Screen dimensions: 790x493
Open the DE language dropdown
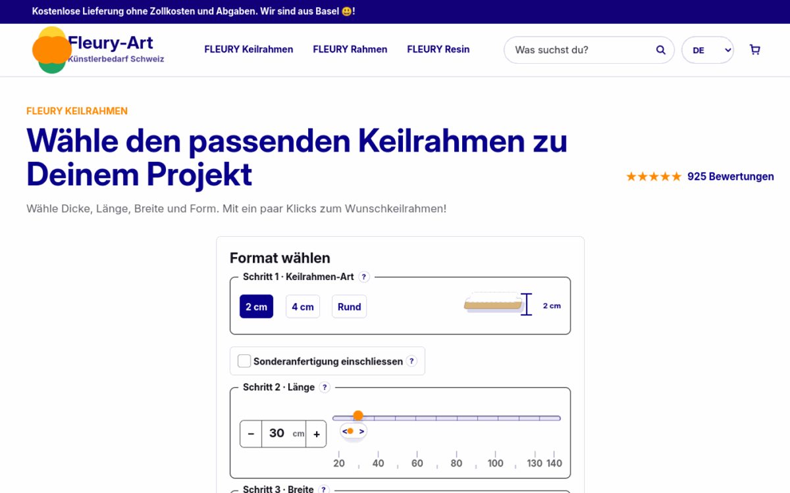(708, 50)
